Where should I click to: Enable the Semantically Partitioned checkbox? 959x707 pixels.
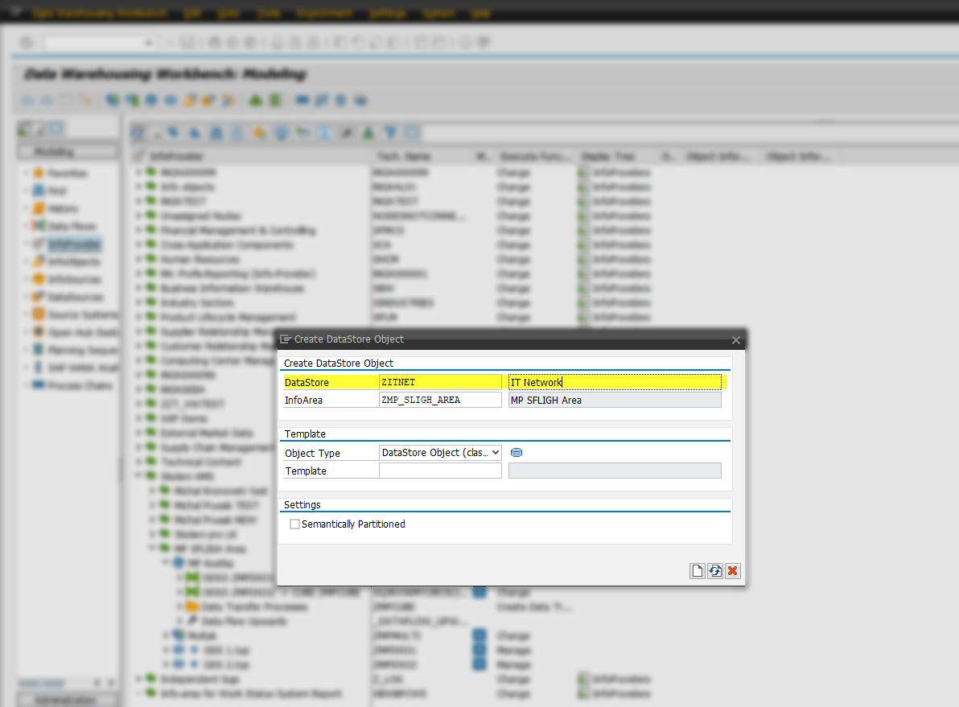coord(294,524)
